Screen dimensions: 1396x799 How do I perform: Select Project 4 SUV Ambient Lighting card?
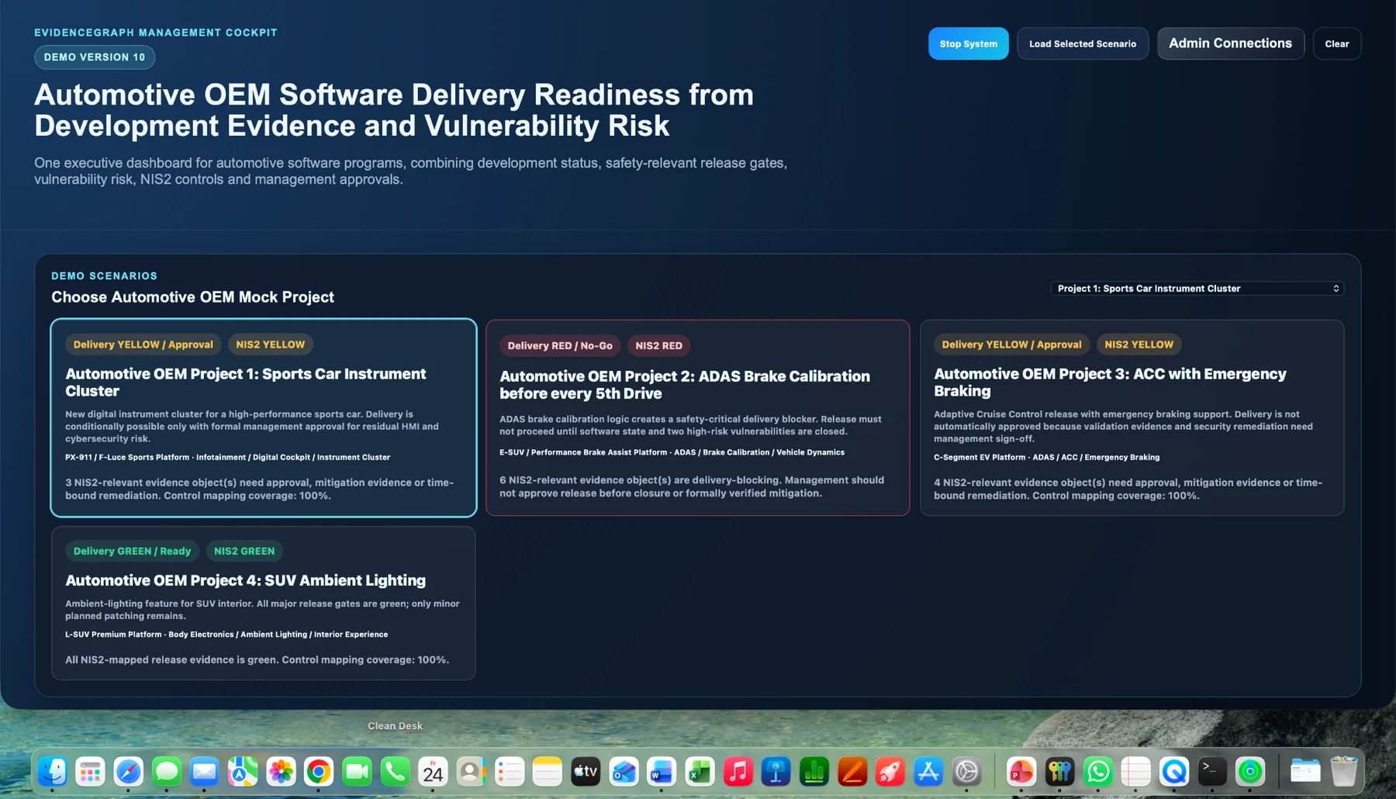264,603
